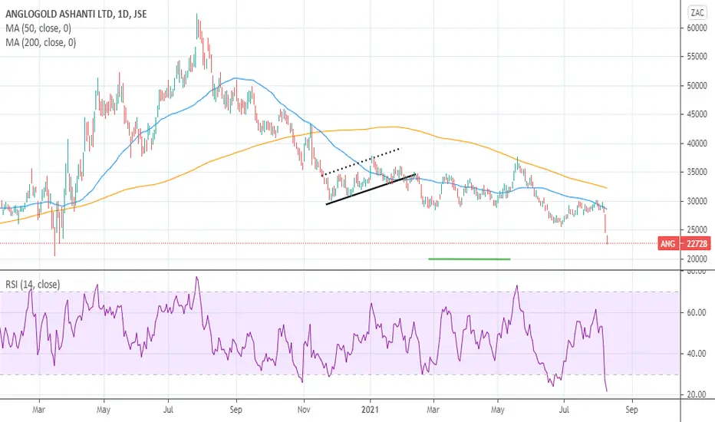Screen dimensions: 715x422
Task: Click the 25000 price axis label
Action: tap(697, 230)
